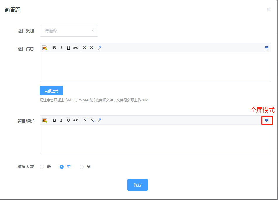278x200 pixels.
Task: Select the 高 difficulty radio button
Action: point(82,167)
